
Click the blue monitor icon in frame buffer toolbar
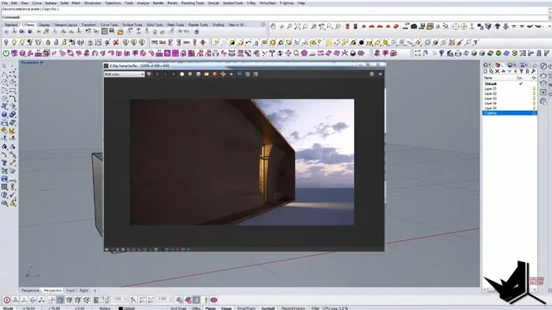click(240, 74)
